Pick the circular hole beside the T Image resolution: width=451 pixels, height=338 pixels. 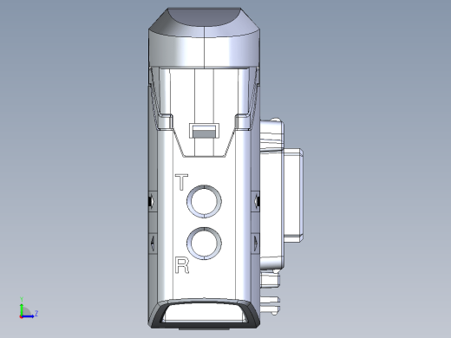205,201
